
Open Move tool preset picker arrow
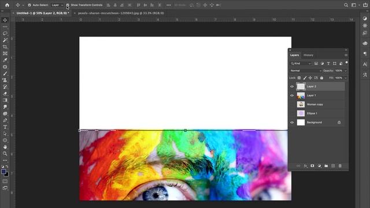tap(23, 5)
